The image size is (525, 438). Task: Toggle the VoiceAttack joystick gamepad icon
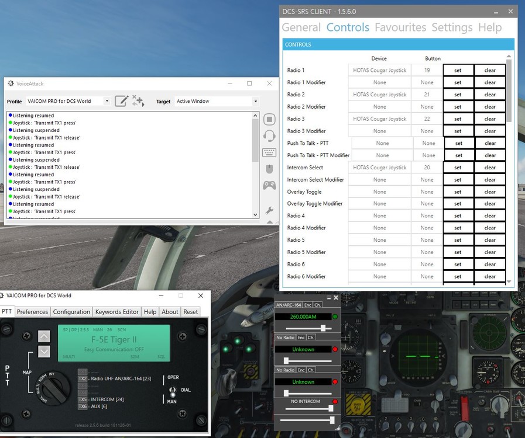(269, 185)
